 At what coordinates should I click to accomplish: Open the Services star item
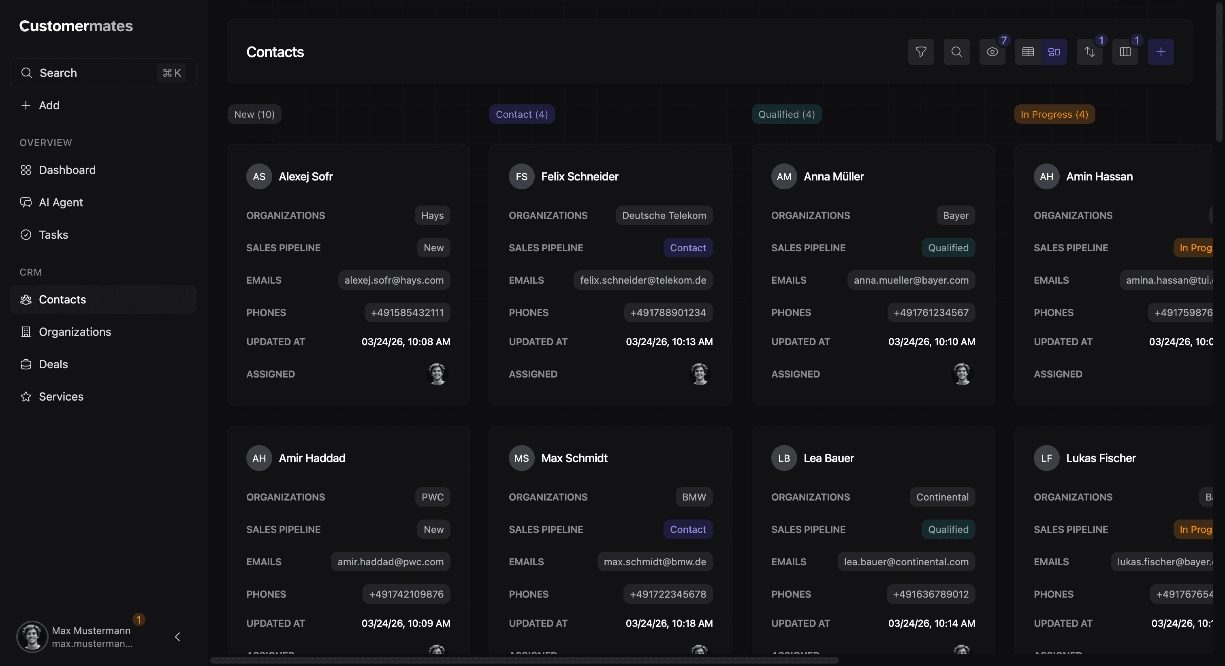point(61,396)
